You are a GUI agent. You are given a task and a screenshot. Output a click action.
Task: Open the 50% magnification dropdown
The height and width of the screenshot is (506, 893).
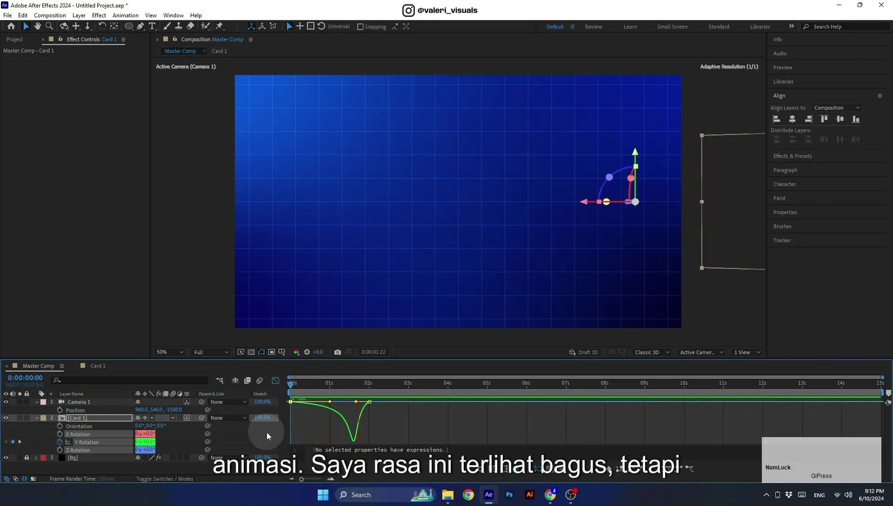pos(170,352)
